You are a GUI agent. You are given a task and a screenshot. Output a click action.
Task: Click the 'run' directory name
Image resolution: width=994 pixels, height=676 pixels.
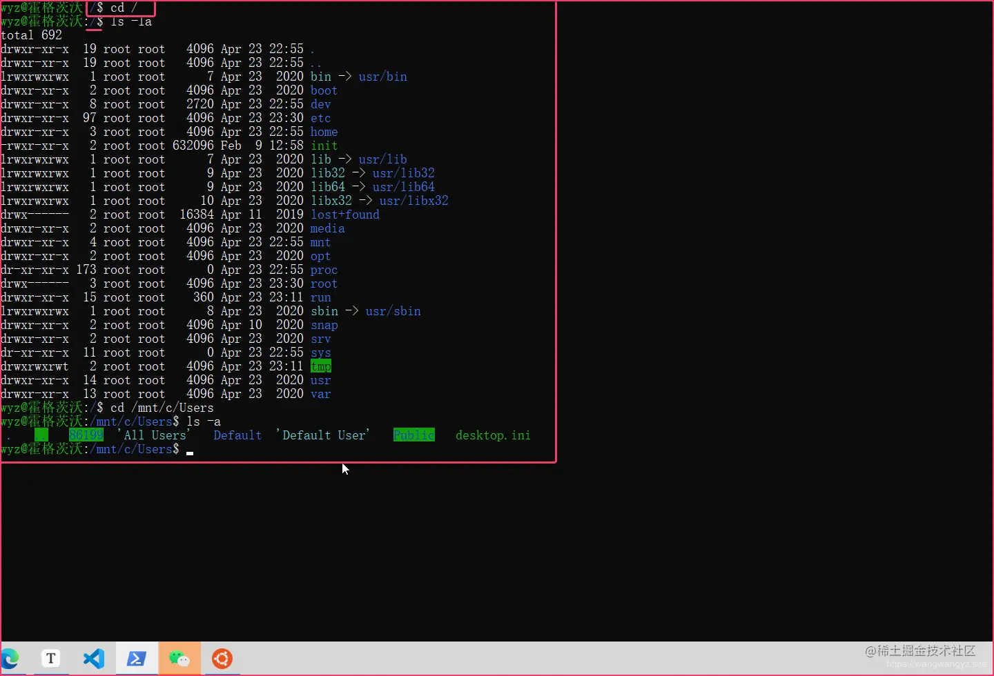tap(320, 297)
